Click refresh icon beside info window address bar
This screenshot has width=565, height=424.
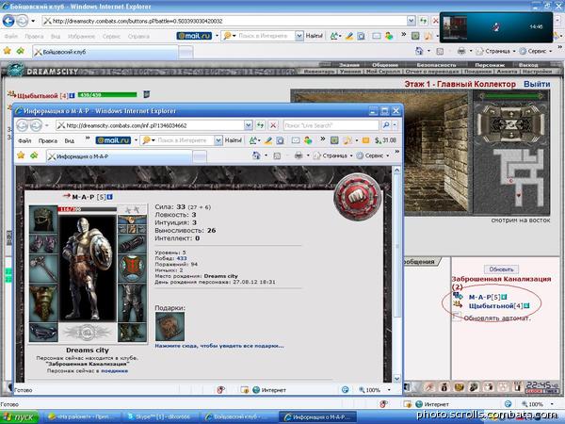click(261, 125)
